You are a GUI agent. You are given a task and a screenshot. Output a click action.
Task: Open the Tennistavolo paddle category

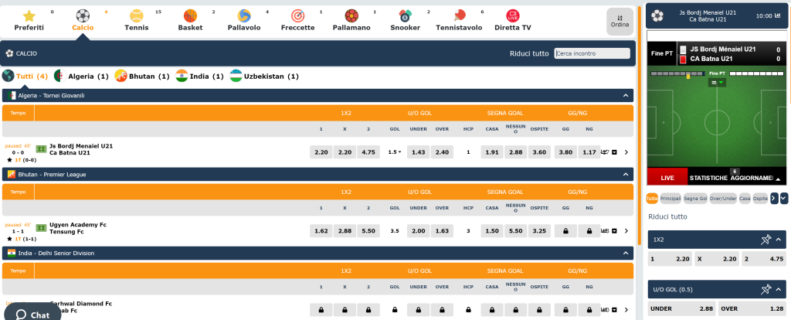point(459,16)
